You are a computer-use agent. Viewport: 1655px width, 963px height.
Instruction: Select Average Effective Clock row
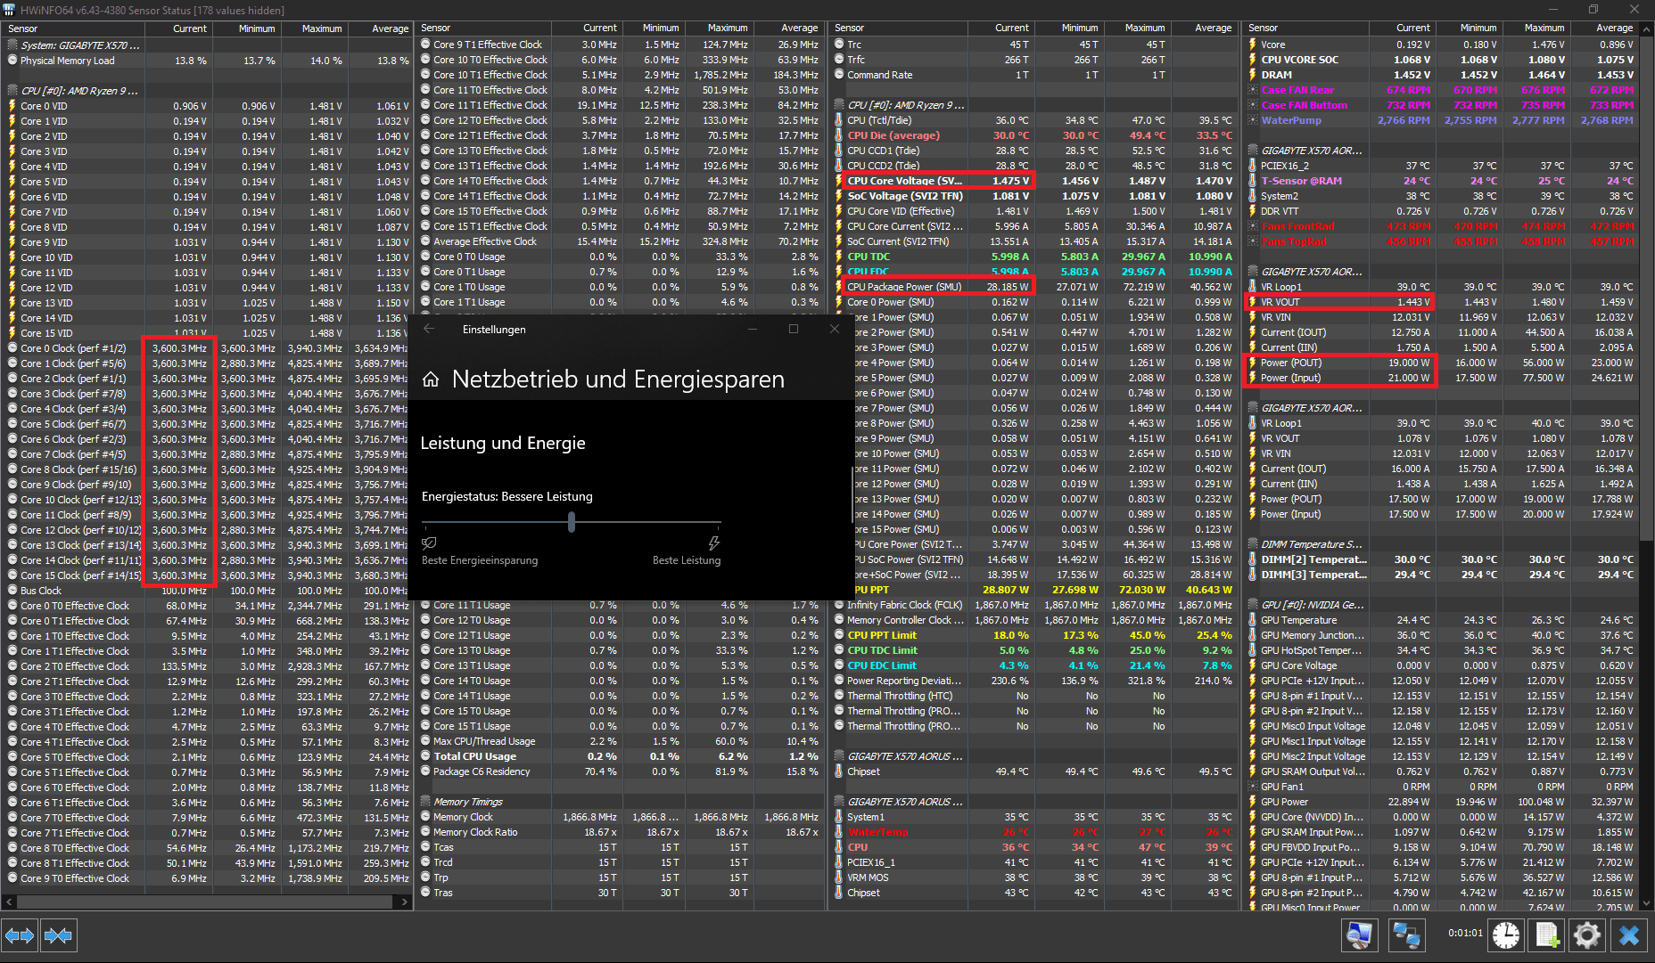pos(620,241)
